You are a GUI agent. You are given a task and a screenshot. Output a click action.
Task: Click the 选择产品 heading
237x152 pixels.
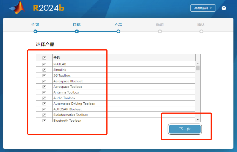click(45, 45)
